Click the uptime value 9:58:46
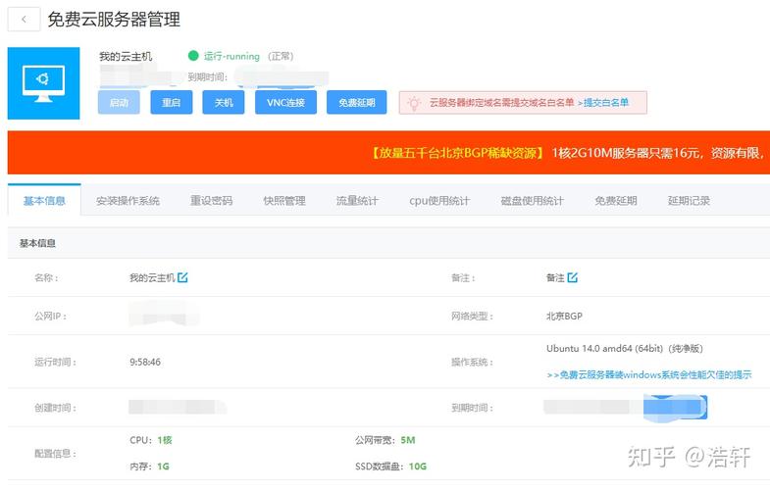The image size is (770, 490). pyautogui.click(x=145, y=362)
